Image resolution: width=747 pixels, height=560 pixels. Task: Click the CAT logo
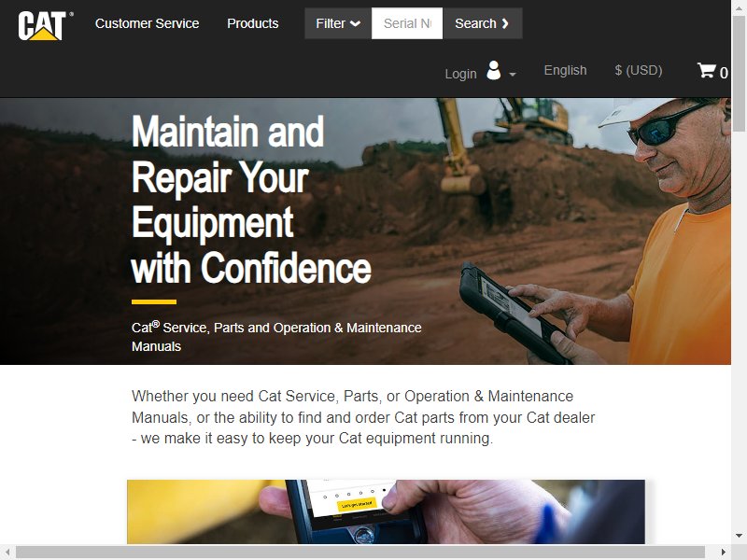(x=45, y=25)
